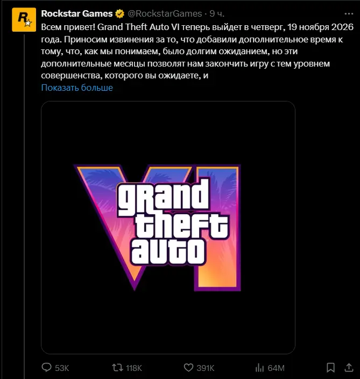
Task: Open replies with the speech bubble icon
Action: click(47, 368)
